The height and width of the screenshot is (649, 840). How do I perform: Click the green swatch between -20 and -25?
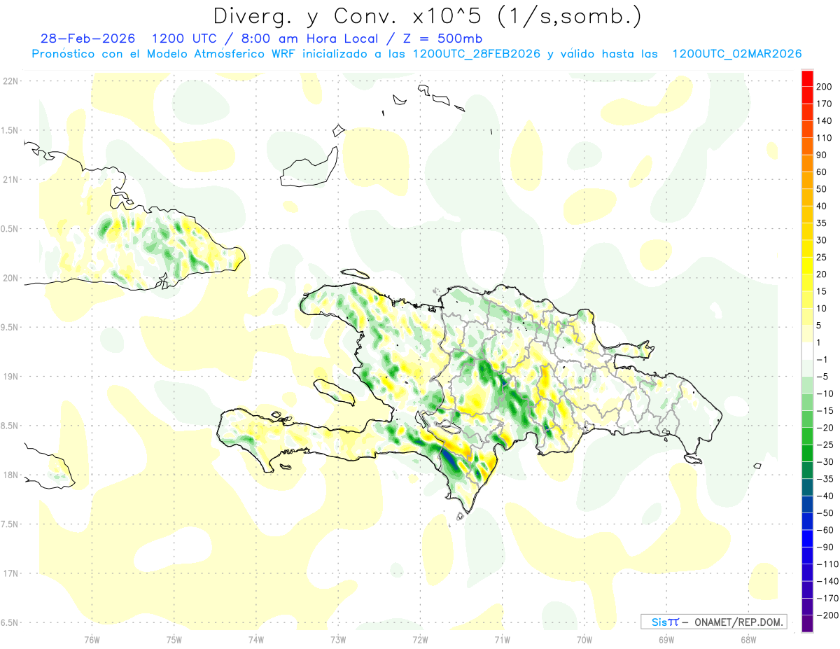click(x=808, y=436)
